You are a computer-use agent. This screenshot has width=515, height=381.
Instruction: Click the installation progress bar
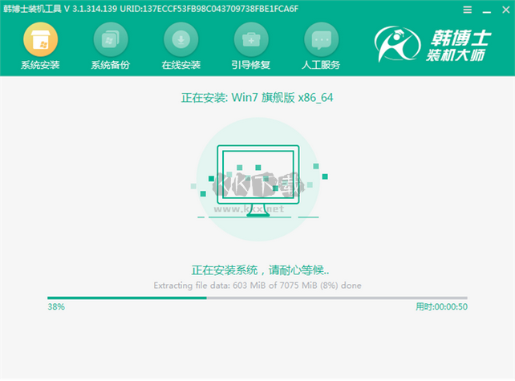[x=257, y=298]
